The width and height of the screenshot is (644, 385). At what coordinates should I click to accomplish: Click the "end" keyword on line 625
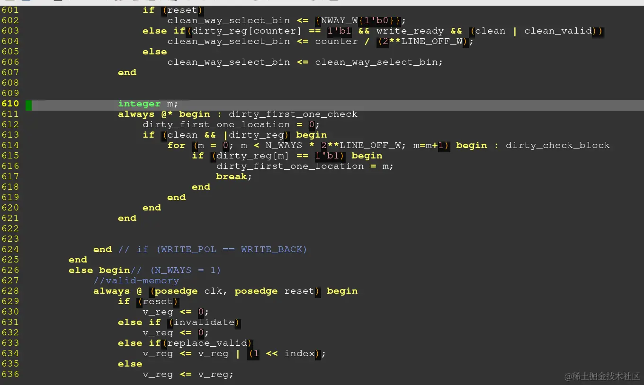78,260
